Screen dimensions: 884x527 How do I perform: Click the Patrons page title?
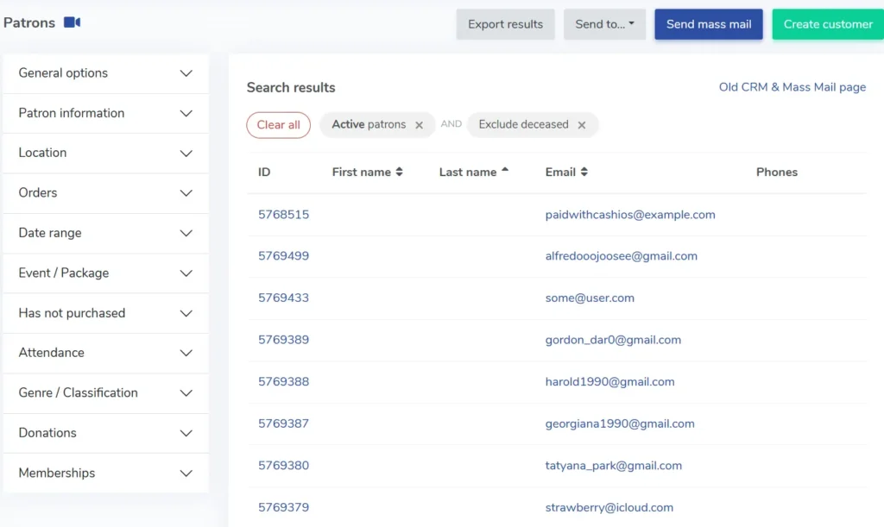pos(29,22)
